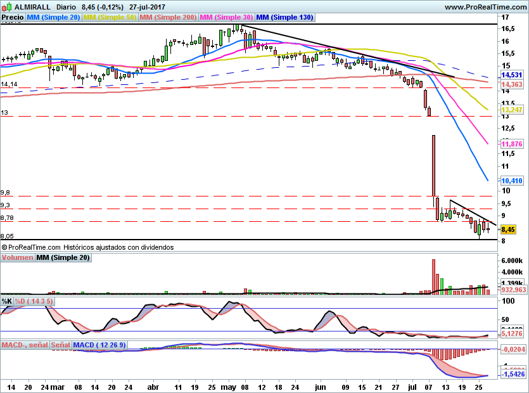Click the 8,78 horizontal level label
529x393 pixels.
[x=7, y=218]
